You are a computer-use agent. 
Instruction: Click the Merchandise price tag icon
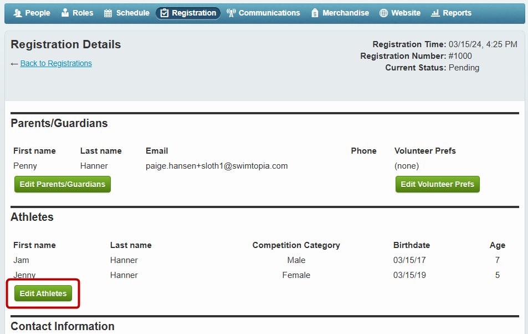315,13
